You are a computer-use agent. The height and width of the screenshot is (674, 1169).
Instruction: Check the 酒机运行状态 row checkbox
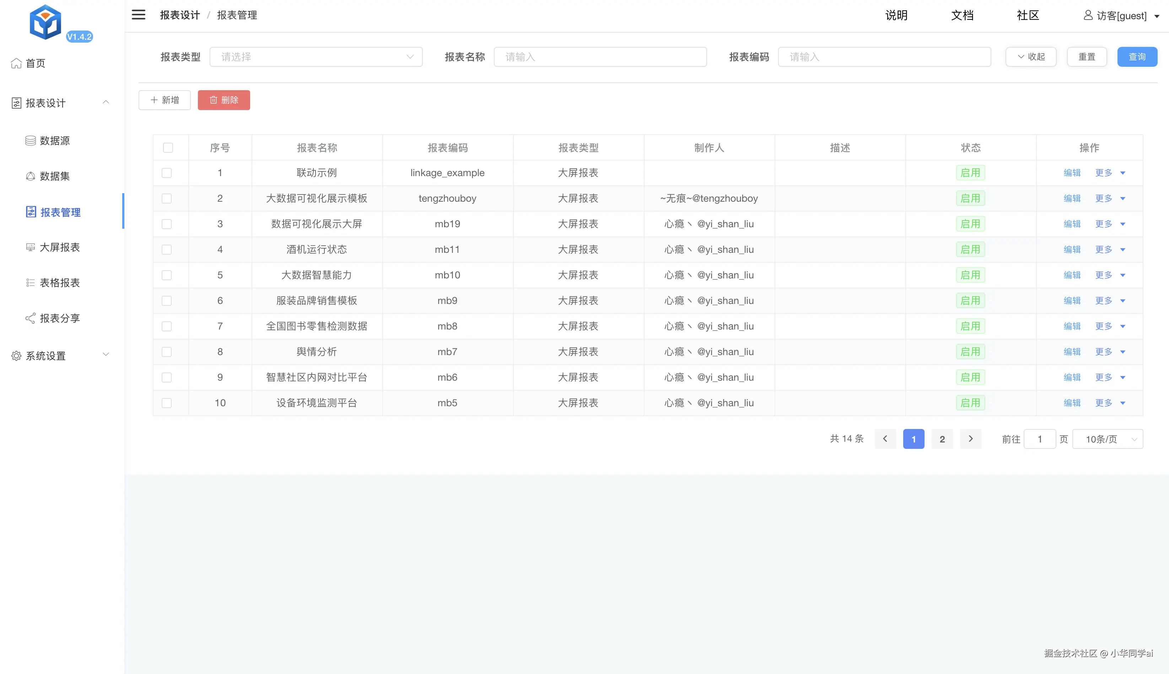[x=167, y=250]
